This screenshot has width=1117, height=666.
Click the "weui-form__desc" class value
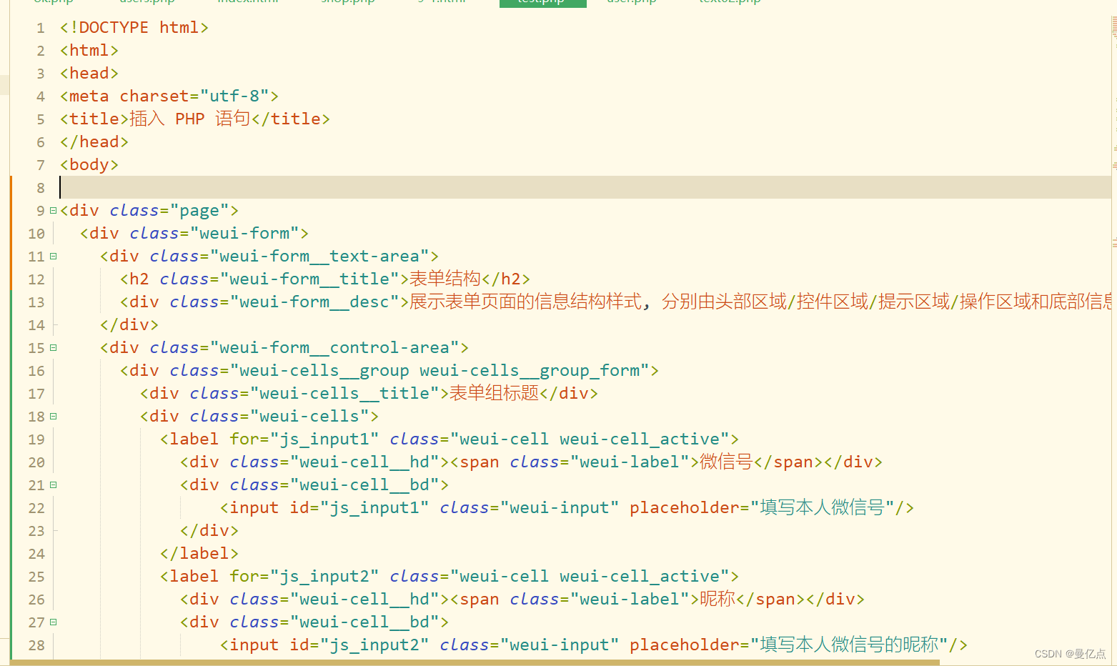(x=314, y=302)
